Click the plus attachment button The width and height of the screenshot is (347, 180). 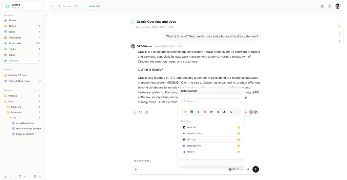pyautogui.click(x=136, y=170)
